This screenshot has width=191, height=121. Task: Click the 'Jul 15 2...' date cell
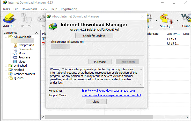tap(173, 44)
